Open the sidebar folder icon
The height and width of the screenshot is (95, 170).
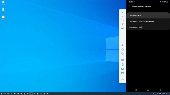122,73
